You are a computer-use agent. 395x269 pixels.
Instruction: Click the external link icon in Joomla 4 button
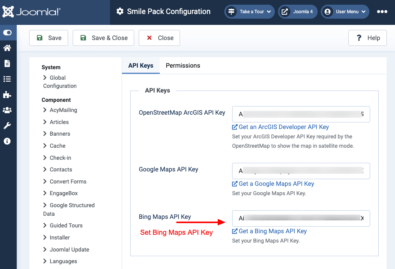pos(285,12)
